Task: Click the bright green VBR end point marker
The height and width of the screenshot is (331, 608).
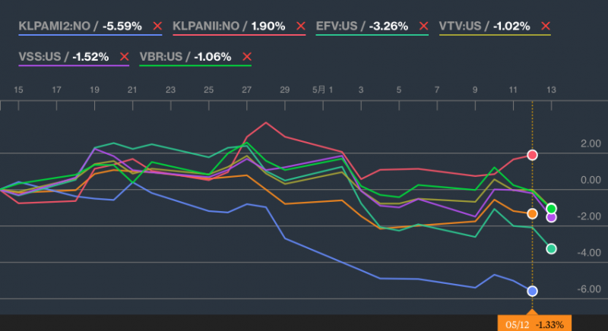Action: pos(552,209)
